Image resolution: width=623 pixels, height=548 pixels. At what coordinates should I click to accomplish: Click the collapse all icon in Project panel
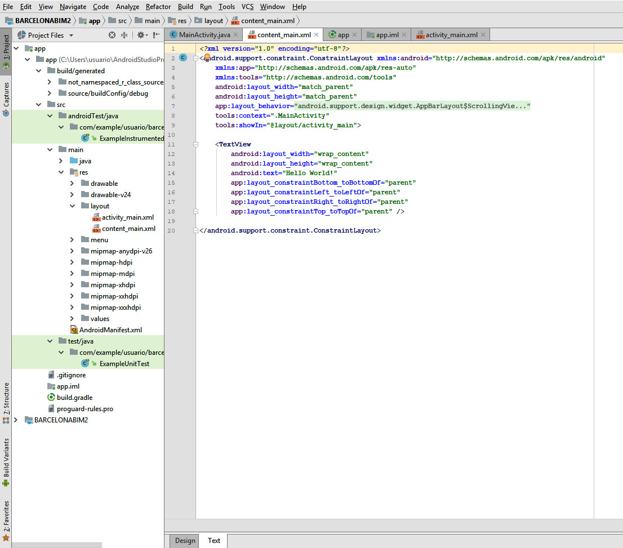124,35
